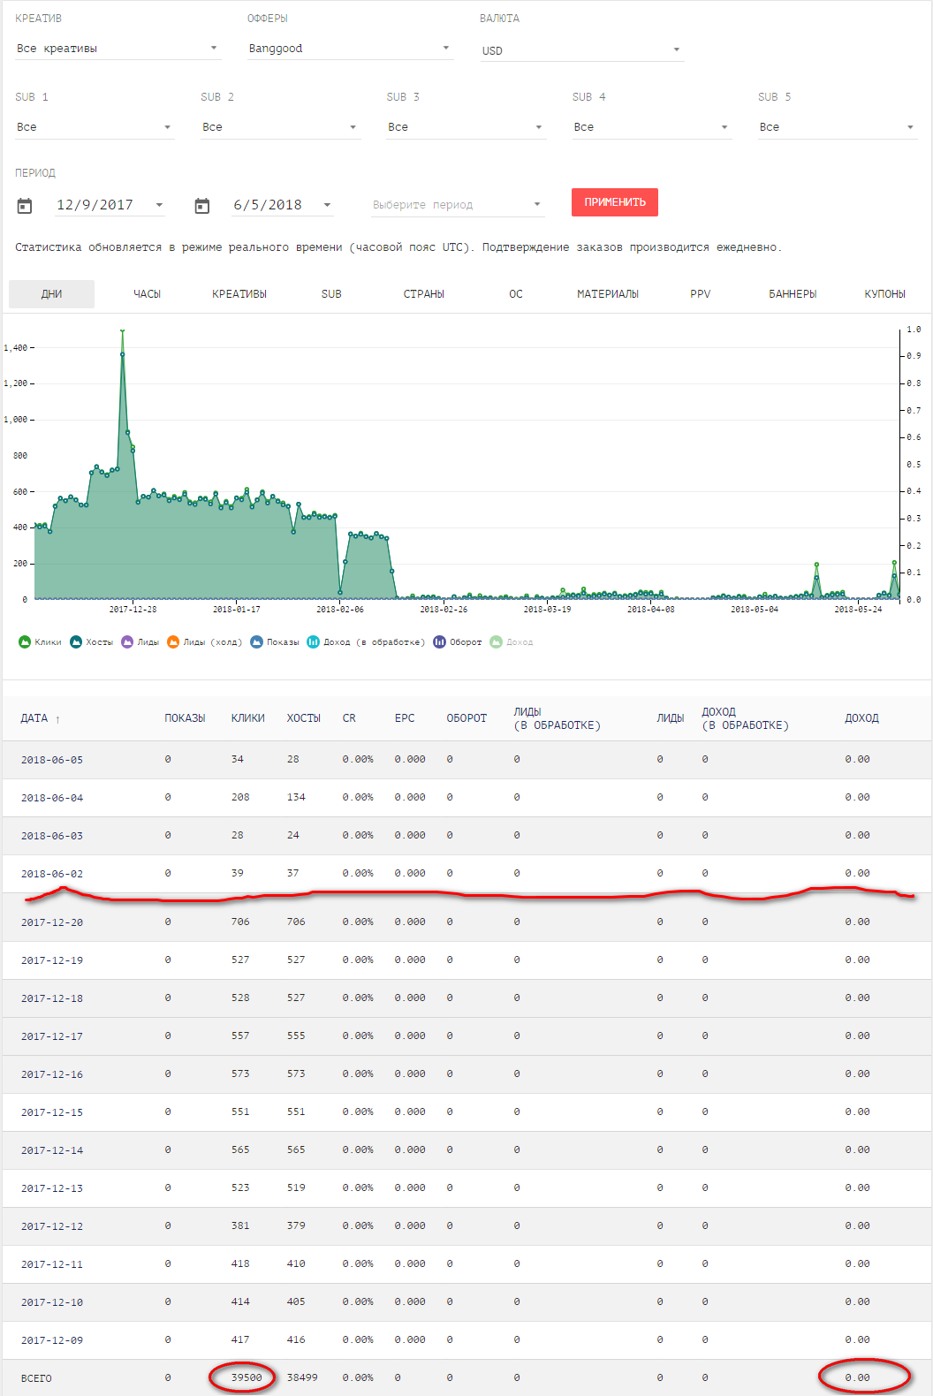Open the Купоны tab
The height and width of the screenshot is (1396, 933).
click(x=884, y=294)
